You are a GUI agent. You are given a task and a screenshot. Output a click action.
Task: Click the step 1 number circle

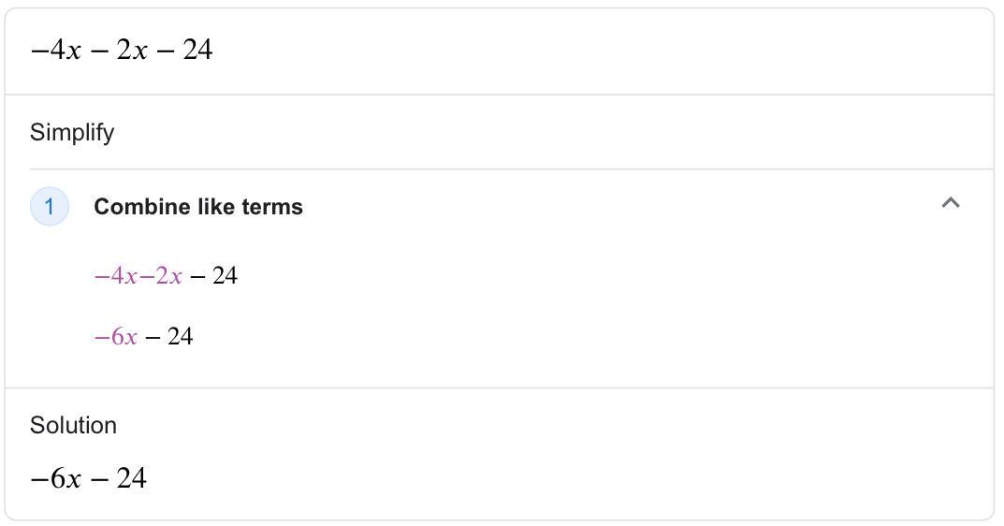pyautogui.click(x=50, y=207)
